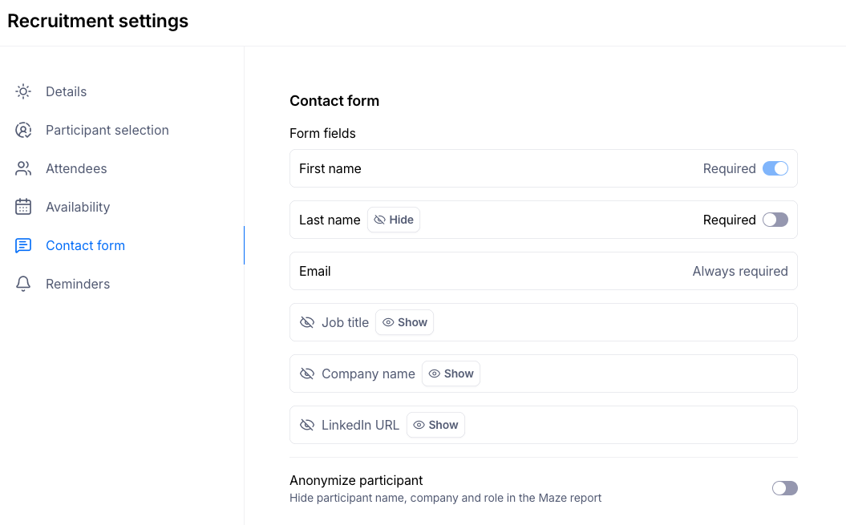Enable the Anonymize participant toggle
This screenshot has width=846, height=525.
coord(785,488)
